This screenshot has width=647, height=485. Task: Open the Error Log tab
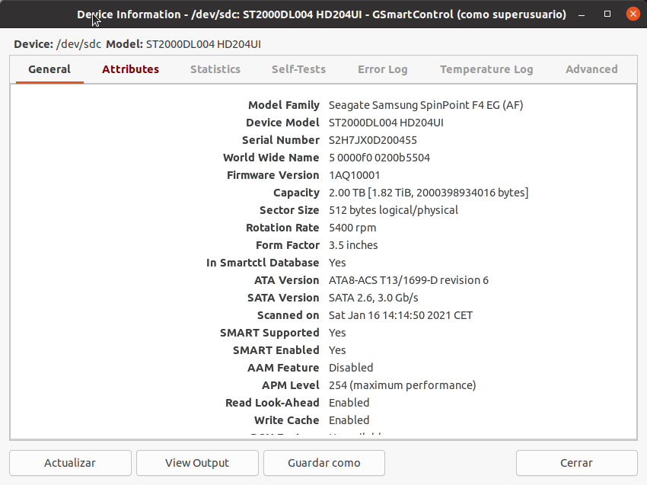(383, 69)
